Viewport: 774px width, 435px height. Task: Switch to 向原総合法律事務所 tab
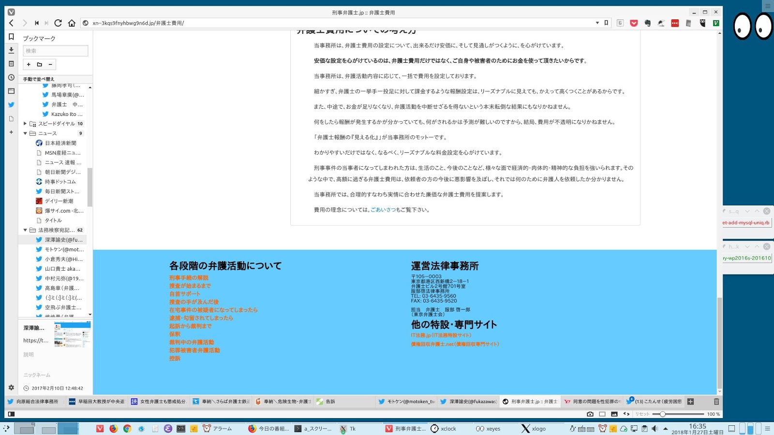coord(34,401)
